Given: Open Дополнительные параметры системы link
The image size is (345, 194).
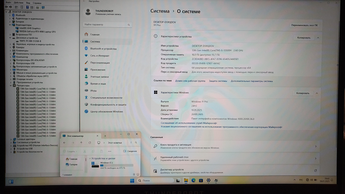Looking at the screenshot, I should point(252,81).
